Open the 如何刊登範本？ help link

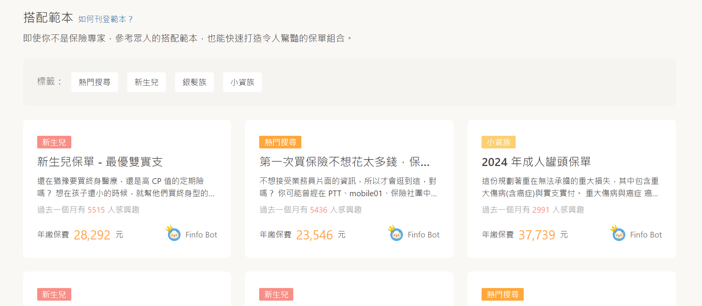106,19
